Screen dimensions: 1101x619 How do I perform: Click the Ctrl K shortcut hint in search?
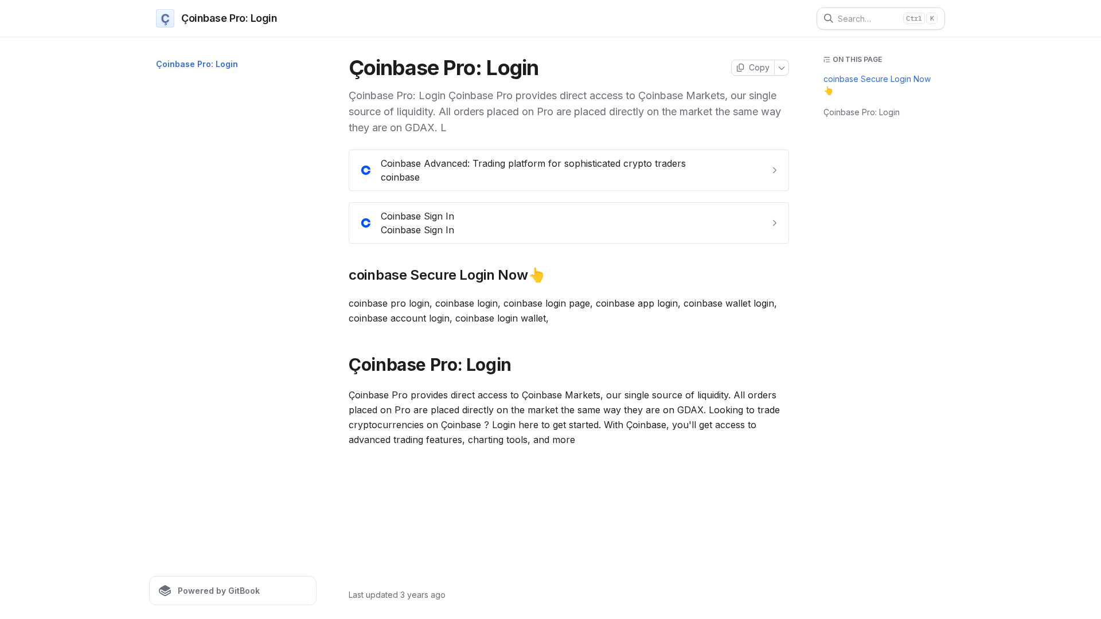tap(920, 18)
